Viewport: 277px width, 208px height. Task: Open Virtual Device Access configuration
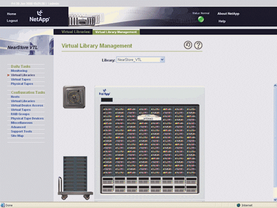click(27, 105)
